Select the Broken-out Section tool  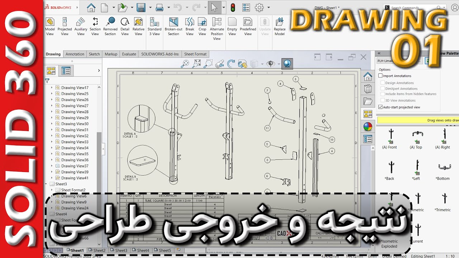pos(174,27)
